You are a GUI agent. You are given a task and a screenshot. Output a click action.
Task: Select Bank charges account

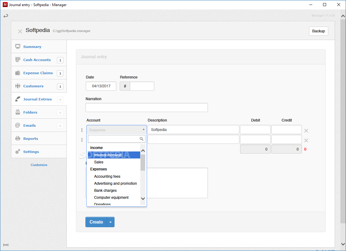point(114,191)
